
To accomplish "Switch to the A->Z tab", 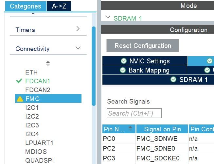I will pos(59,6).
